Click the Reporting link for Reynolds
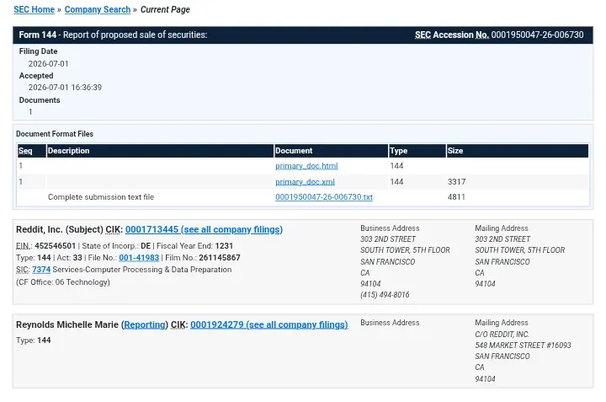The image size is (606, 402). [145, 324]
